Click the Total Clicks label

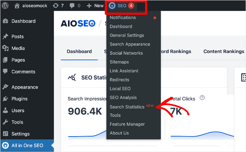183,99
